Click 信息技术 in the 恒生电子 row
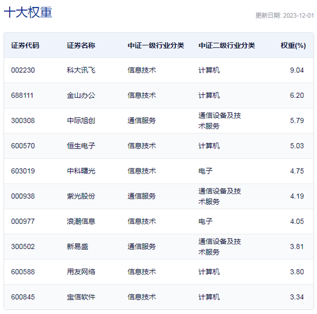 [x=142, y=146]
